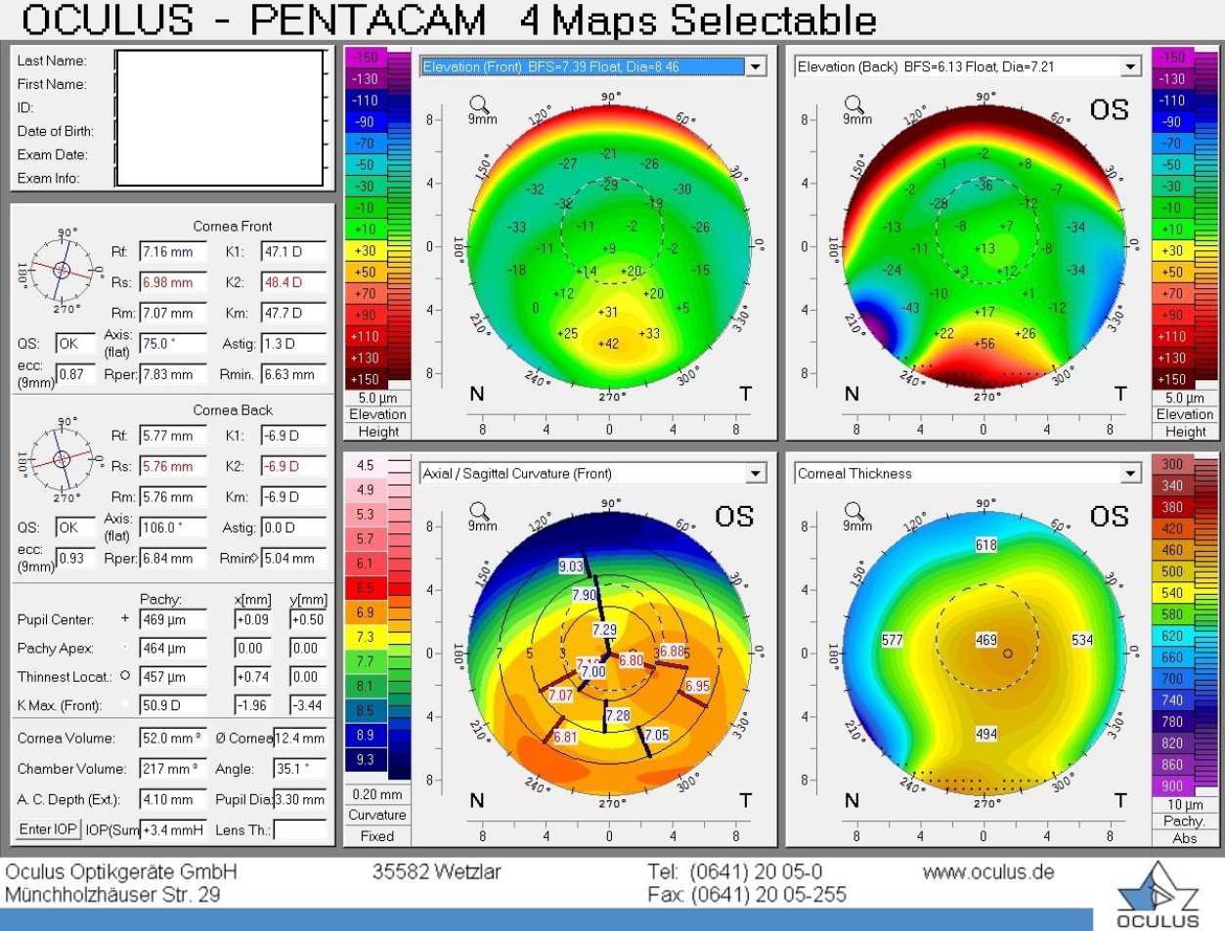Click the 9.03 reading on the curvature map

[x=571, y=566]
